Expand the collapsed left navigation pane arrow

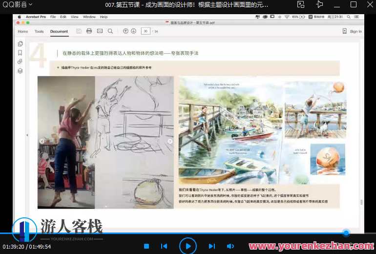coord(27,135)
